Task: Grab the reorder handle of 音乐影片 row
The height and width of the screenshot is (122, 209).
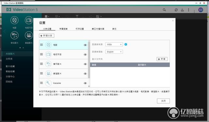Action: pyautogui.click(x=41, y=64)
